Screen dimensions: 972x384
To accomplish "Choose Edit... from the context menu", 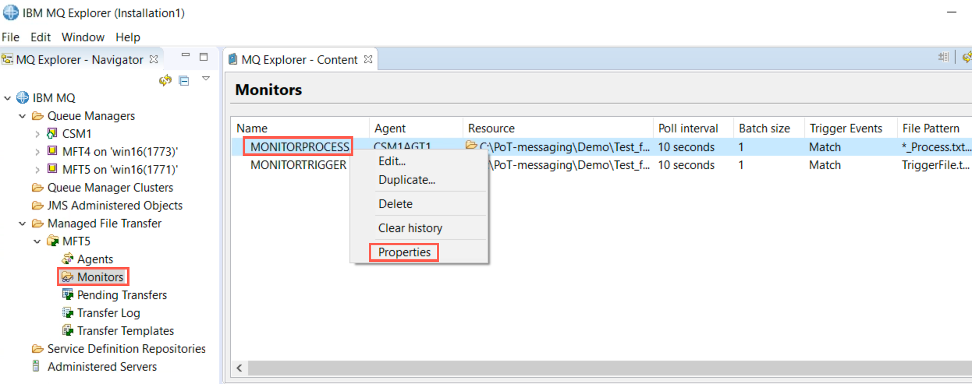I will click(x=419, y=161).
